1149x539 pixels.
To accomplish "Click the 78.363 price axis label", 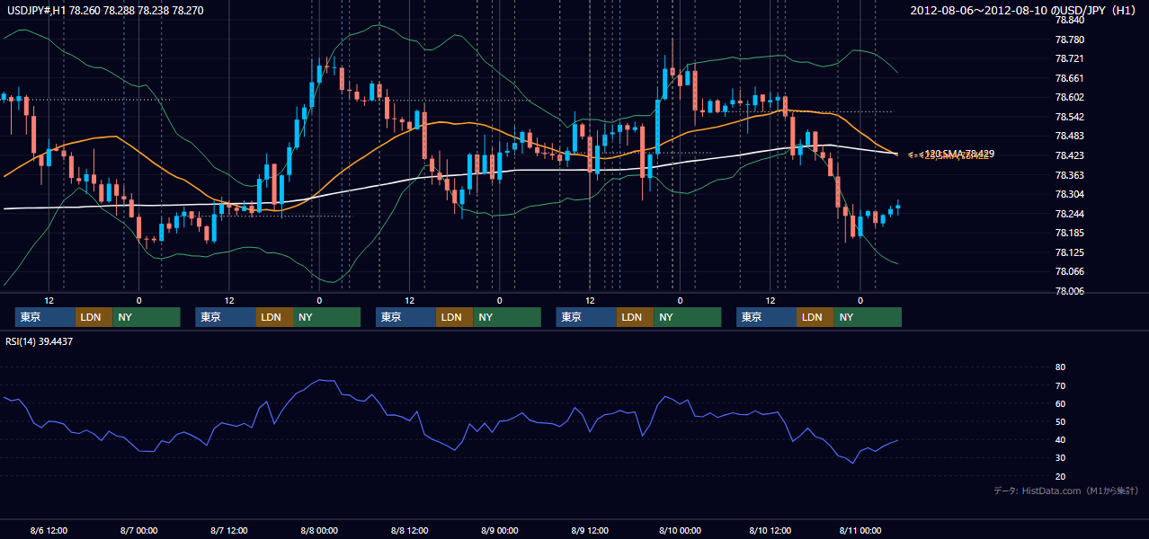I will point(1070,175).
